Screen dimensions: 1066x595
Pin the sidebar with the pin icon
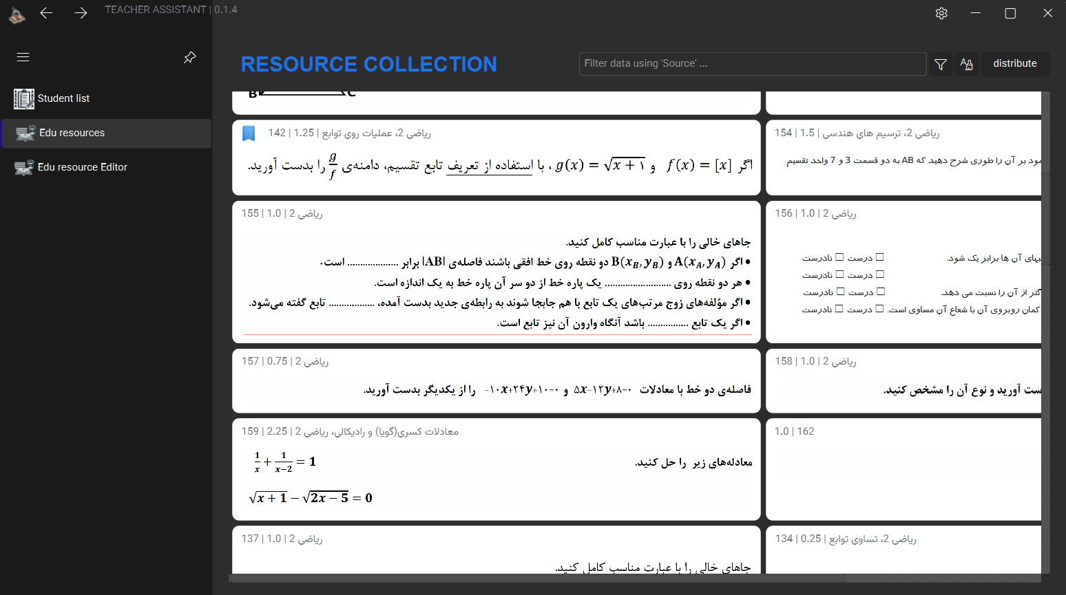[190, 57]
